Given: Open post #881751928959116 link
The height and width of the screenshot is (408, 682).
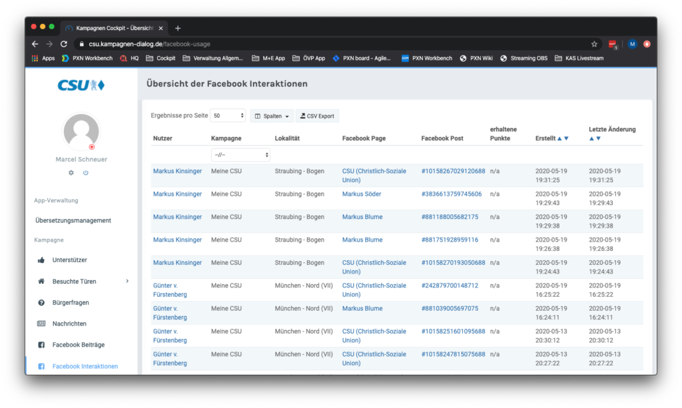Looking at the screenshot, I should (450, 240).
